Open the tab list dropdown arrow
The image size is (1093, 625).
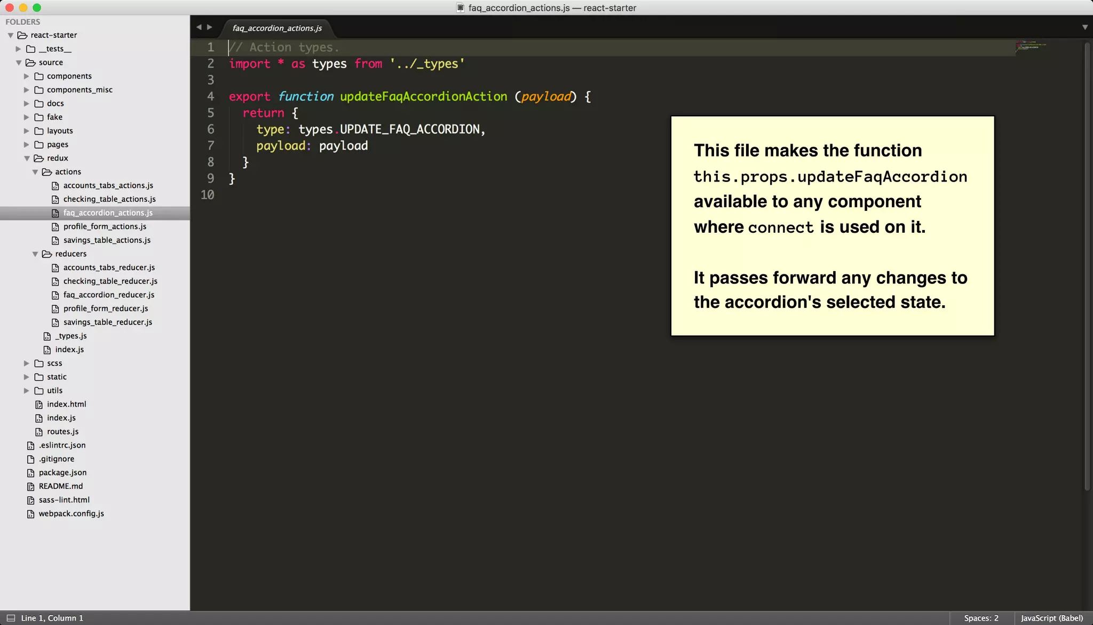coord(1085,27)
